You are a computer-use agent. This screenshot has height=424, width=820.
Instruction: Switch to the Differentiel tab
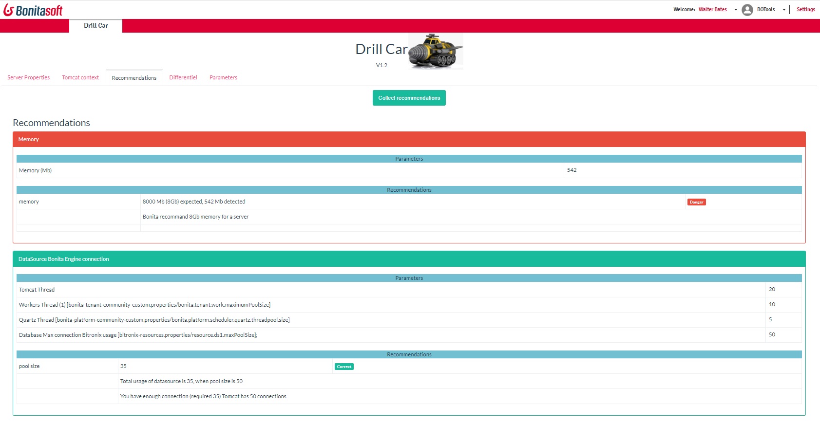[183, 77]
